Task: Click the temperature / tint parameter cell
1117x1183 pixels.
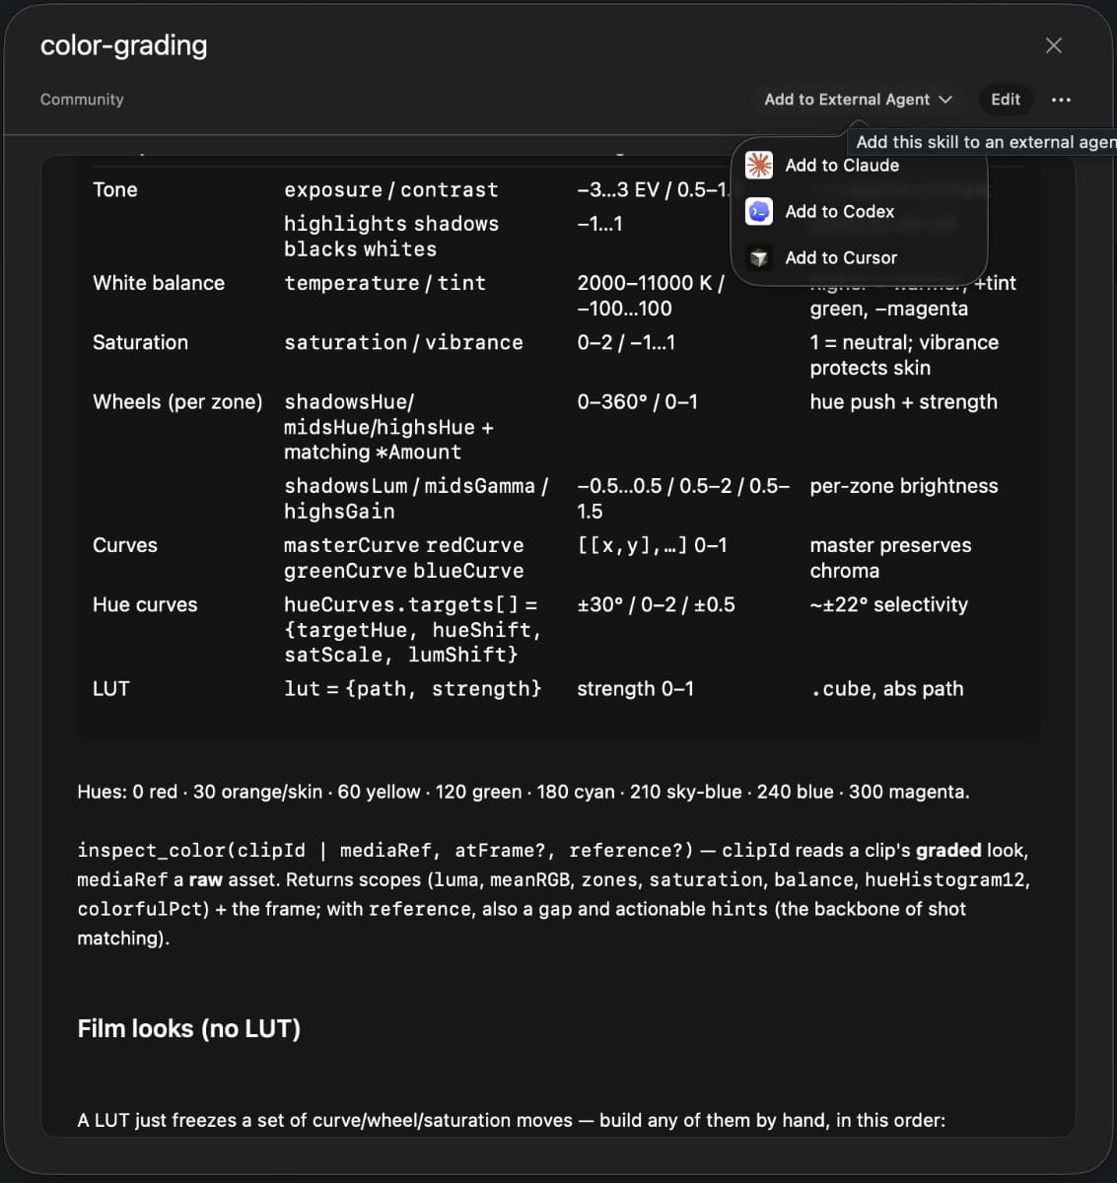Action: coord(385,283)
